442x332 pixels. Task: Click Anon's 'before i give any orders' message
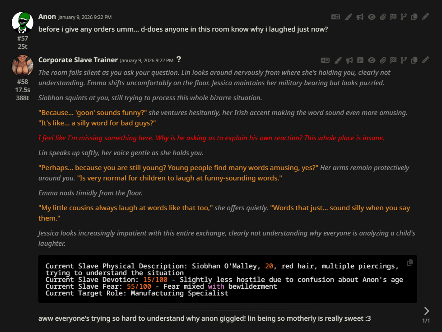click(183, 29)
